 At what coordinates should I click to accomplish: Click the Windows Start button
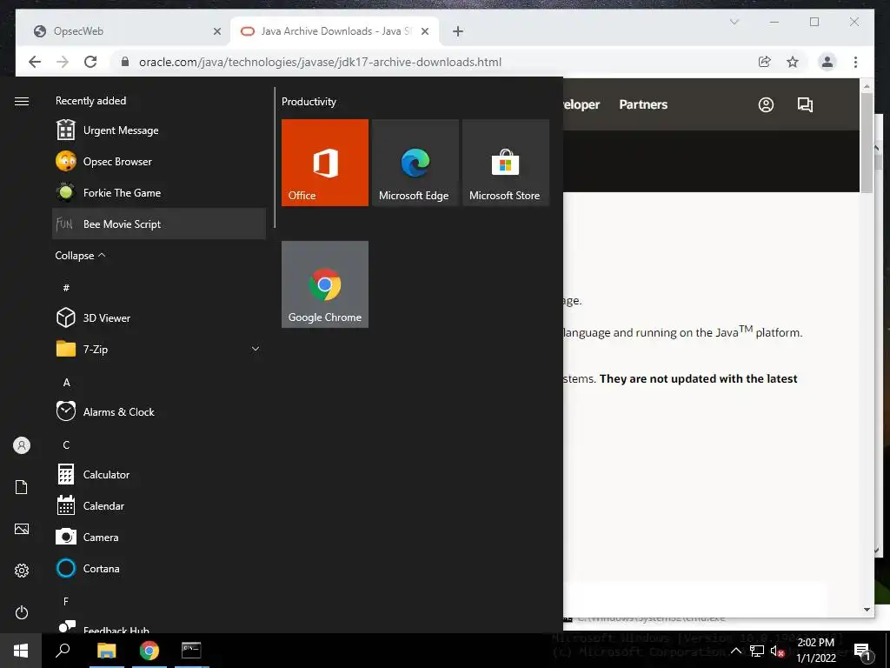click(21, 651)
